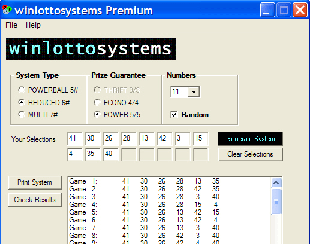The height and width of the screenshot is (244, 310).
Task: Click the Game 7: row in results
Action: (x=145, y=228)
